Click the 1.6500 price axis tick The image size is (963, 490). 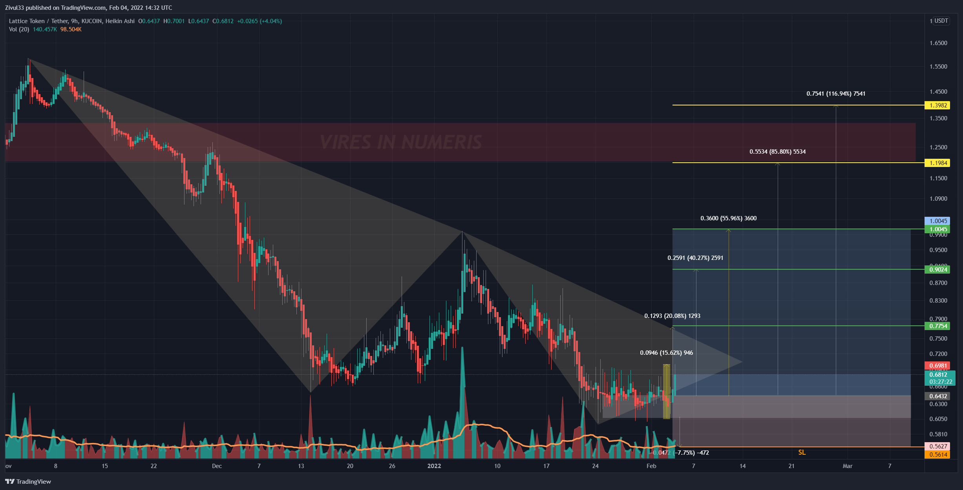[938, 43]
